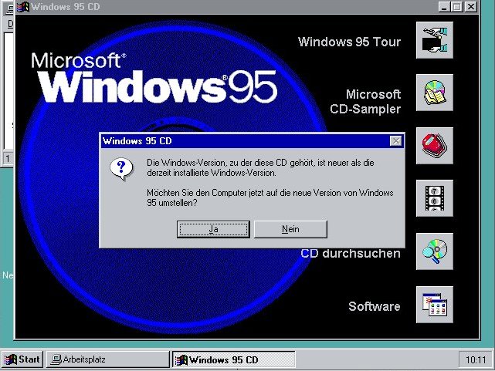The width and height of the screenshot is (495, 371).
Task: Click Ja to upgrade Windows 95
Action: click(213, 229)
